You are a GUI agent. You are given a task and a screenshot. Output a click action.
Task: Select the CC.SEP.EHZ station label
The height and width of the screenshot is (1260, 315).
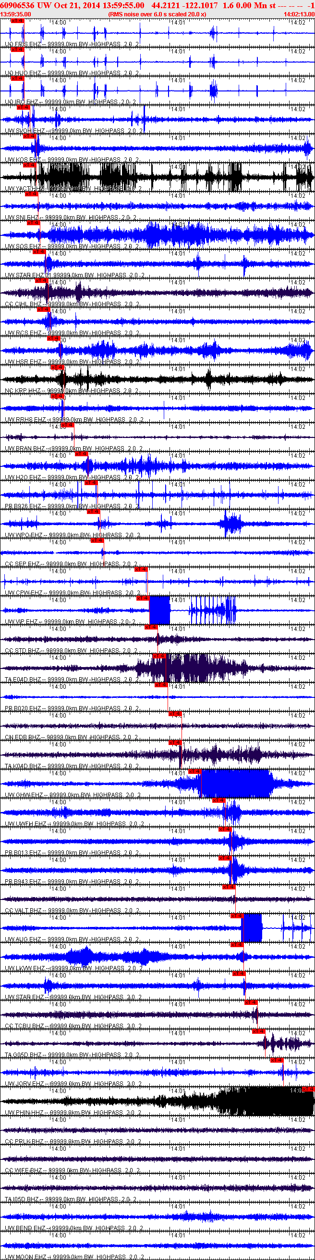(x=71, y=564)
